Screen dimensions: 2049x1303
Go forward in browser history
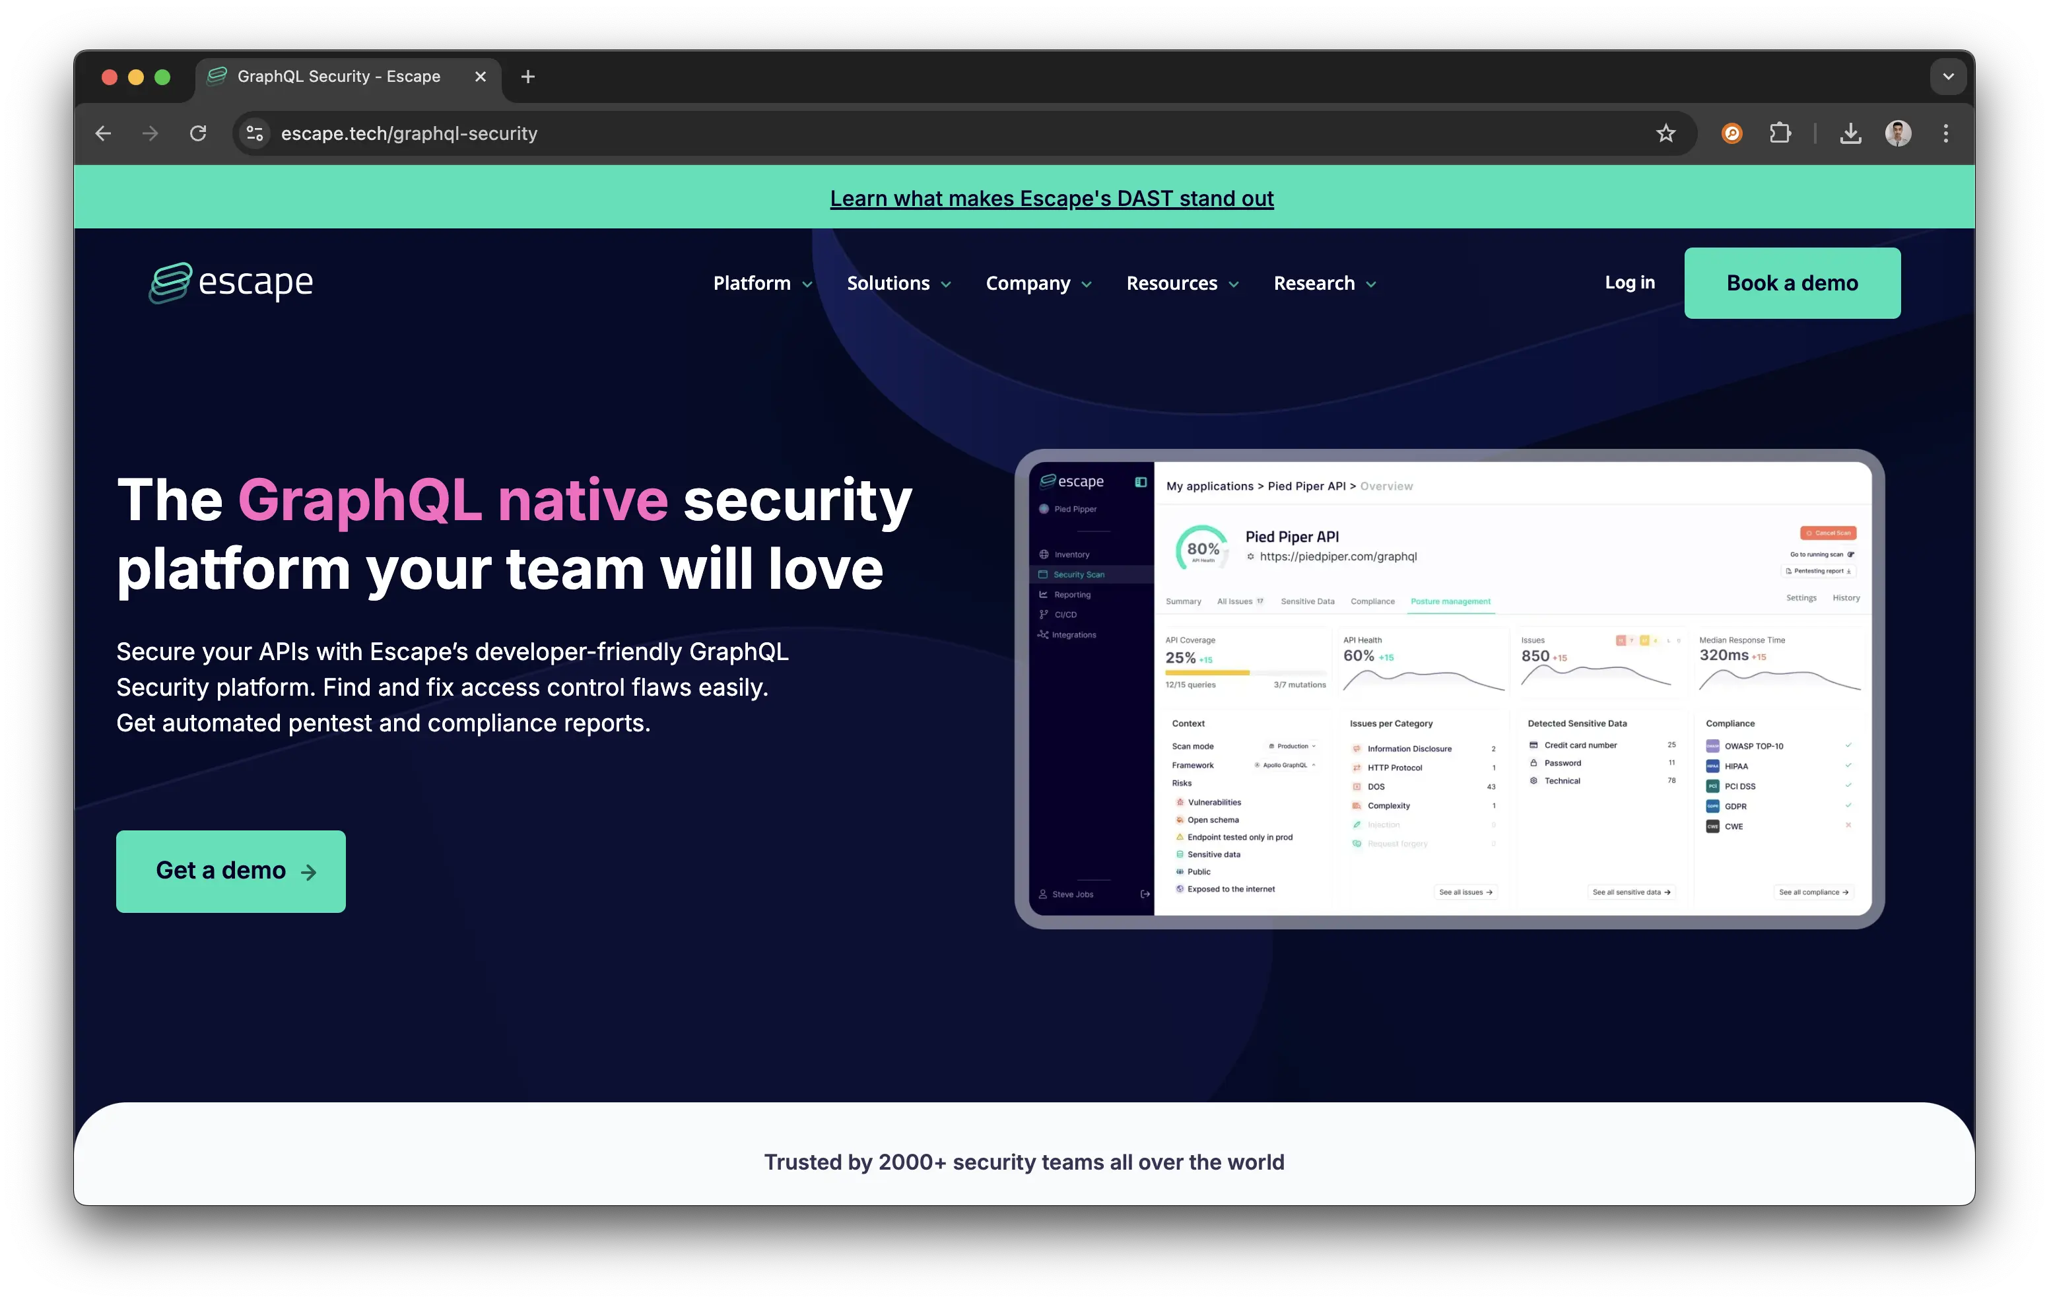150,133
